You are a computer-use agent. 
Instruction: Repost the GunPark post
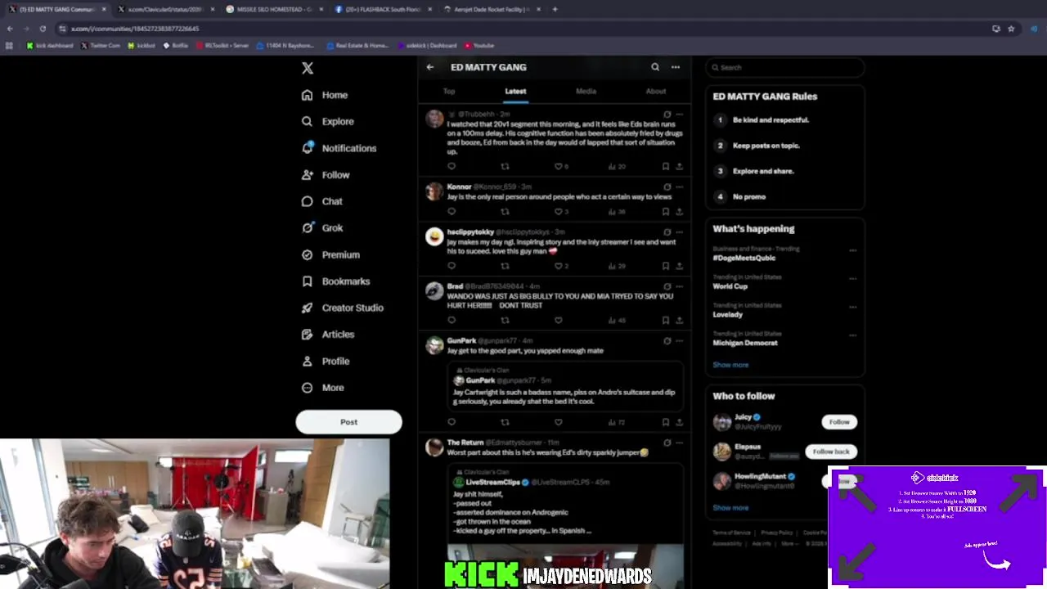pyautogui.click(x=505, y=422)
